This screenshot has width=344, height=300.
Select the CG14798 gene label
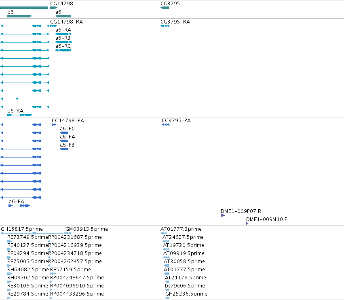(x=62, y=4)
